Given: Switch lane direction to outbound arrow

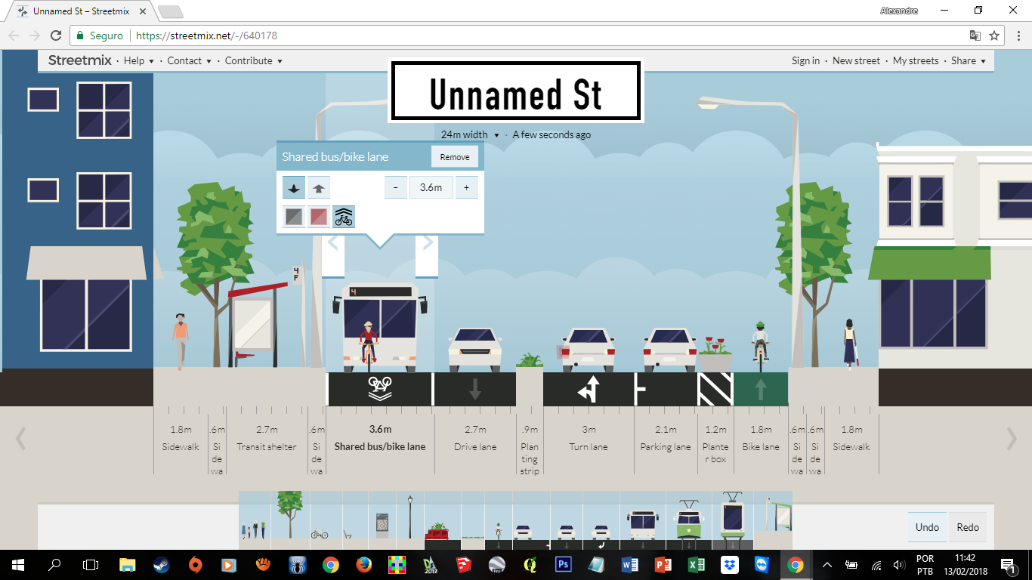Looking at the screenshot, I should 319,187.
